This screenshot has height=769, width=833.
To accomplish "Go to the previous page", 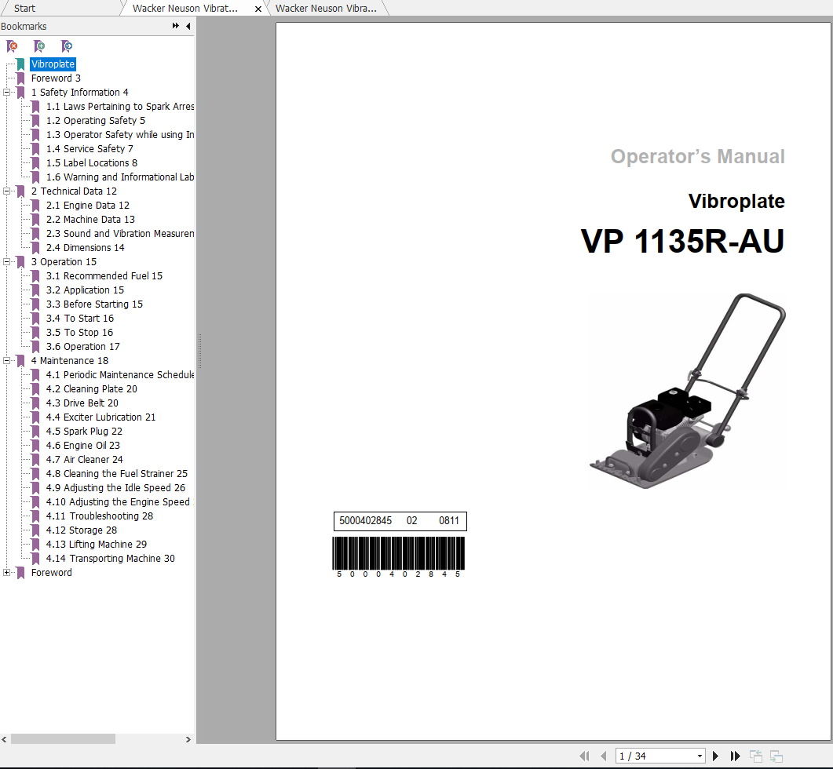I will (x=604, y=756).
